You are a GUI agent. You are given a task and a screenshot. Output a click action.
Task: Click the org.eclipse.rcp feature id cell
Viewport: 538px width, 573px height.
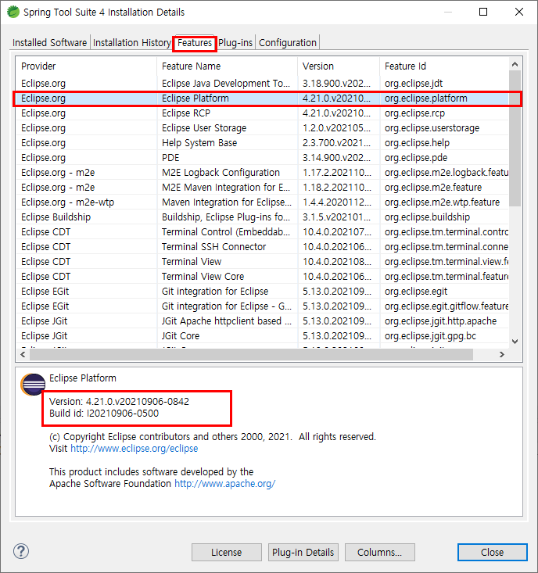click(414, 113)
